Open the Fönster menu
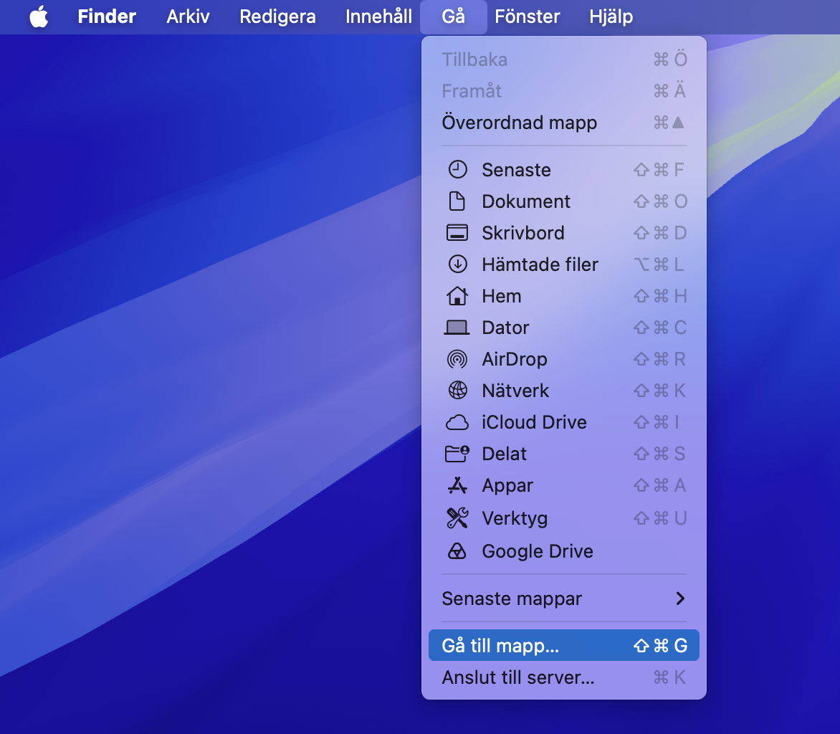840x734 pixels. pyautogui.click(x=527, y=16)
